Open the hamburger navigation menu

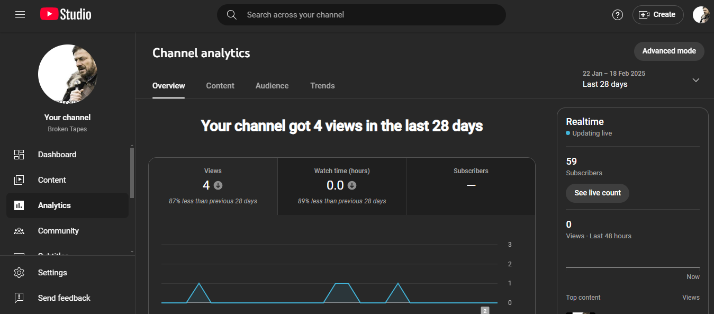click(x=20, y=15)
